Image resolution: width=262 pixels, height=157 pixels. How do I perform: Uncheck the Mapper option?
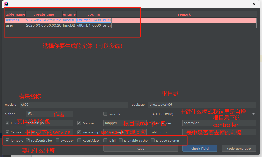point(79,123)
